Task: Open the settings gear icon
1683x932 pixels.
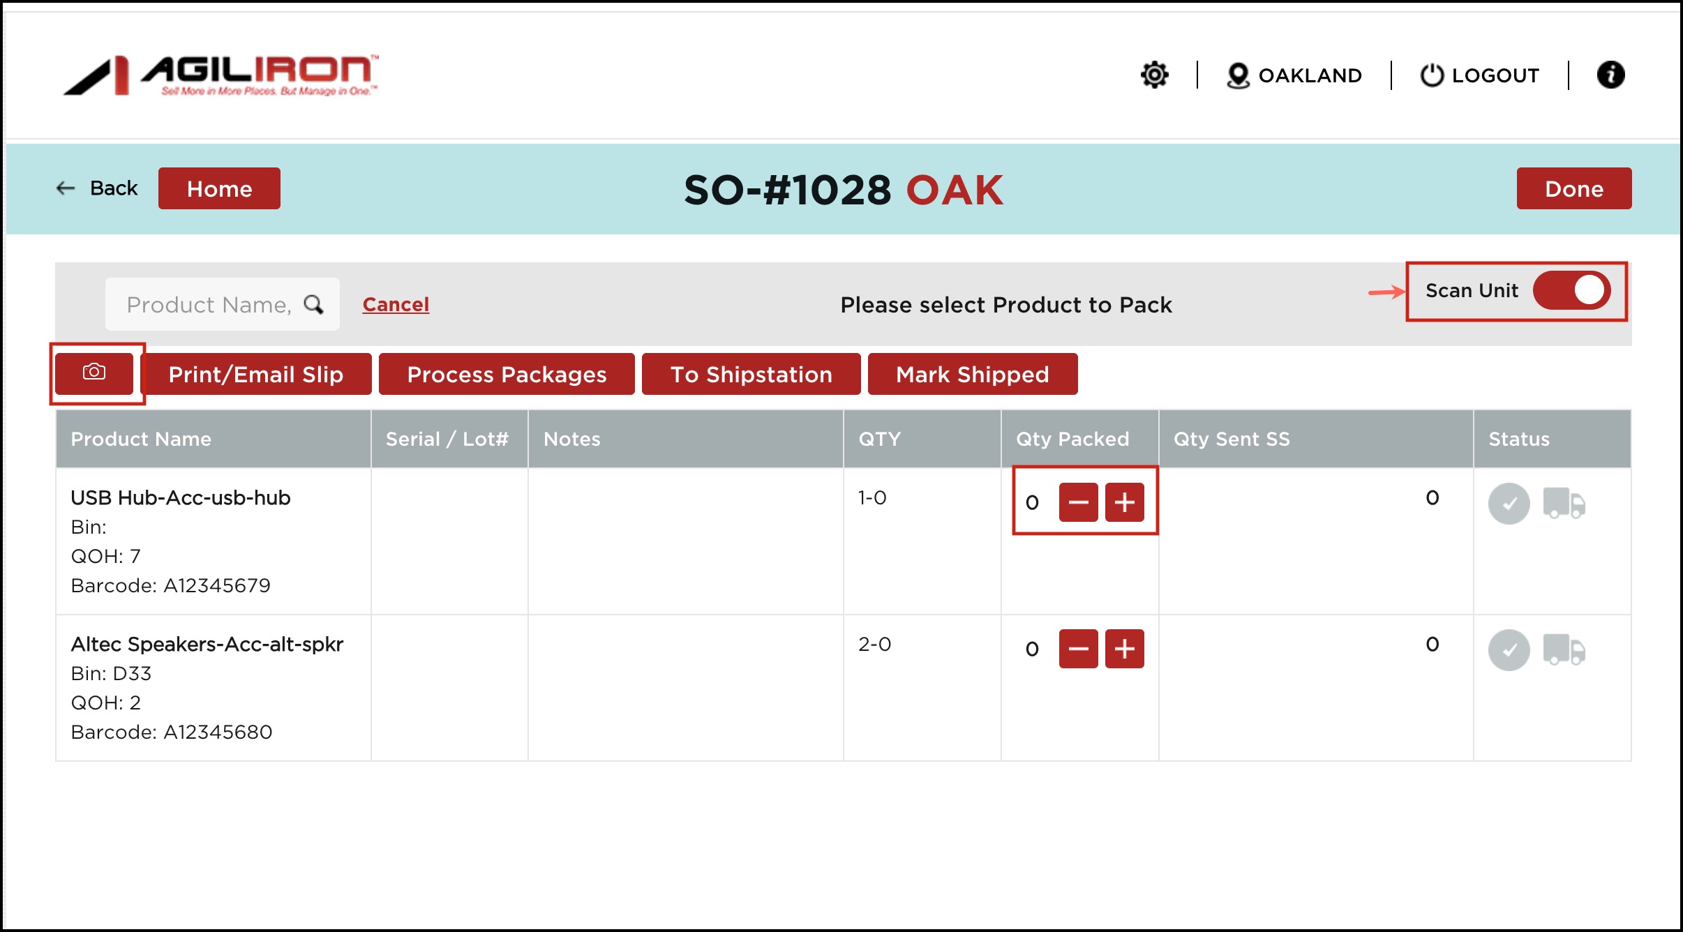Action: coord(1154,75)
